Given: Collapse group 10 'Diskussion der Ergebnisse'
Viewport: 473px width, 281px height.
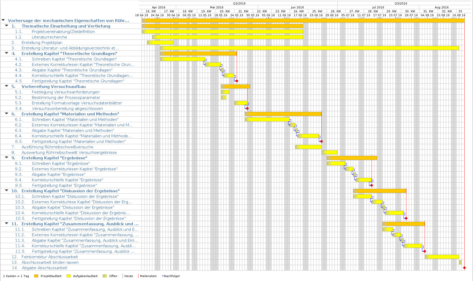Looking at the screenshot, I should point(7,190).
